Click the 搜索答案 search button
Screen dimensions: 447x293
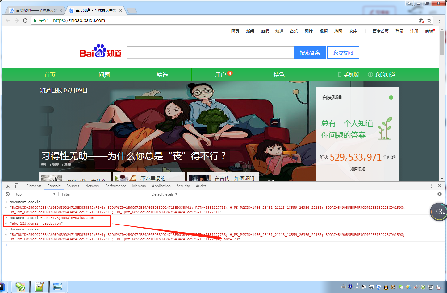coord(310,52)
